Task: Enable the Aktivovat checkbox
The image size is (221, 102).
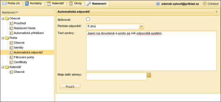Action: coord(88,19)
